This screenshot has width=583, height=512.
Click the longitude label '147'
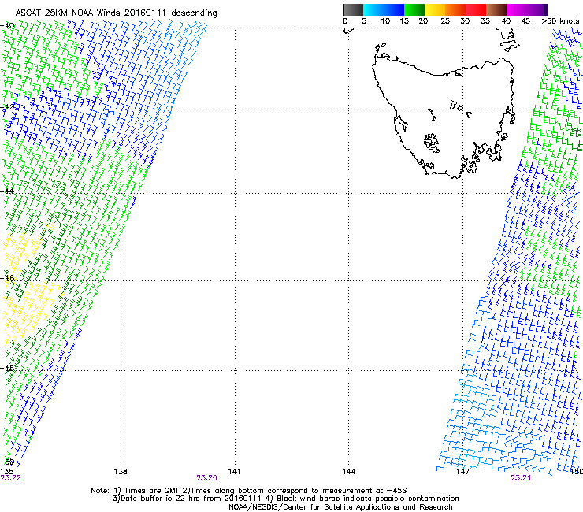(x=462, y=472)
